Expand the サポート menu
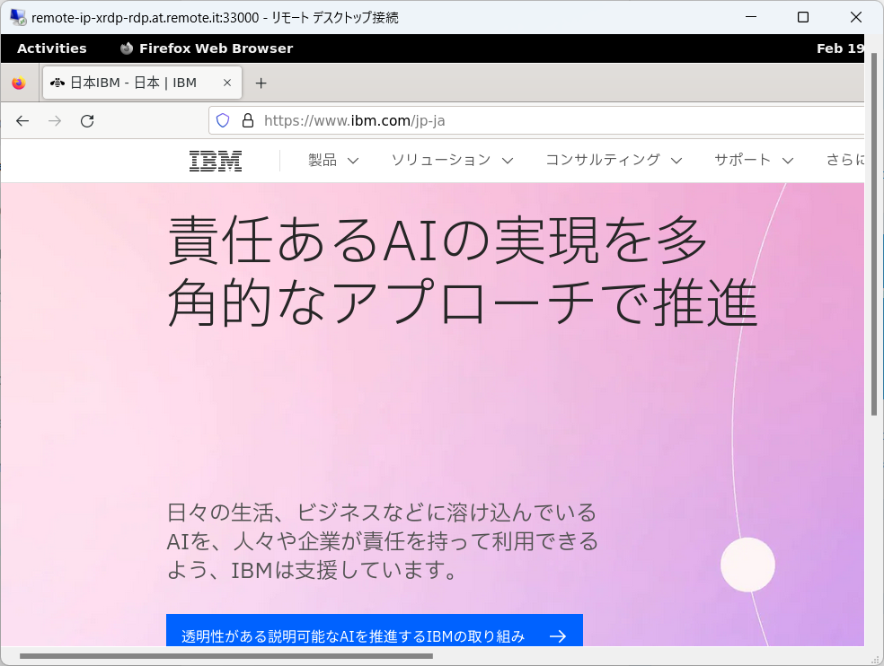Viewport: 884px width, 666px height. [x=754, y=160]
